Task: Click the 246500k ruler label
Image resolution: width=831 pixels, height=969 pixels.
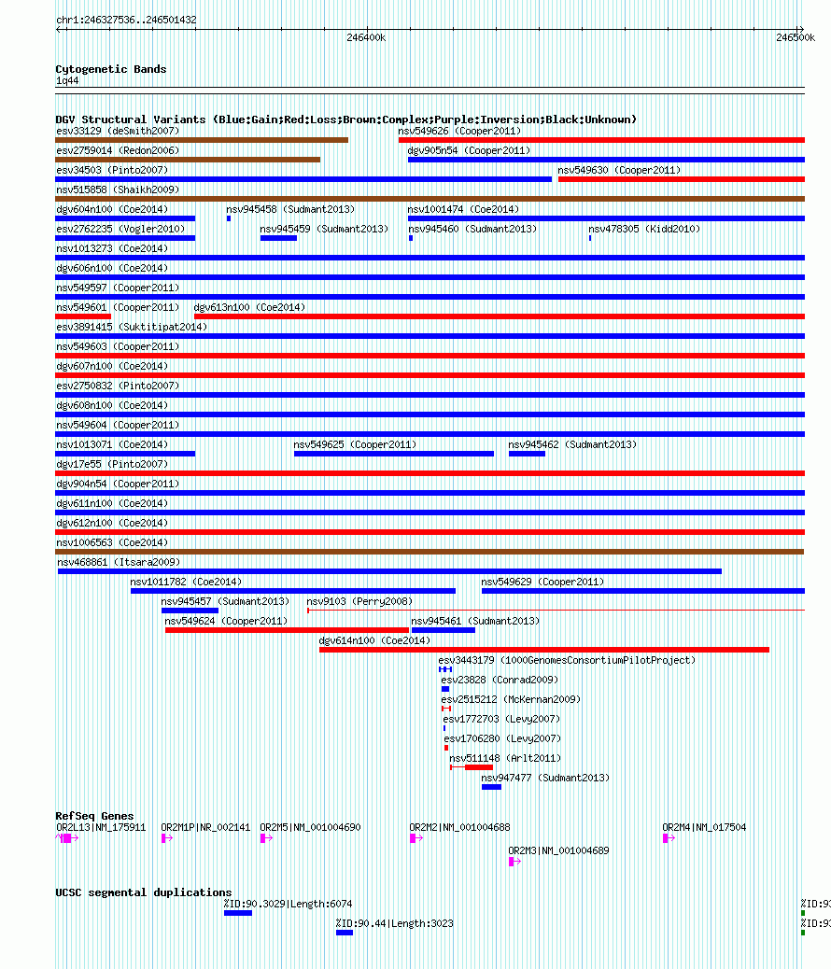Action: [x=796, y=37]
